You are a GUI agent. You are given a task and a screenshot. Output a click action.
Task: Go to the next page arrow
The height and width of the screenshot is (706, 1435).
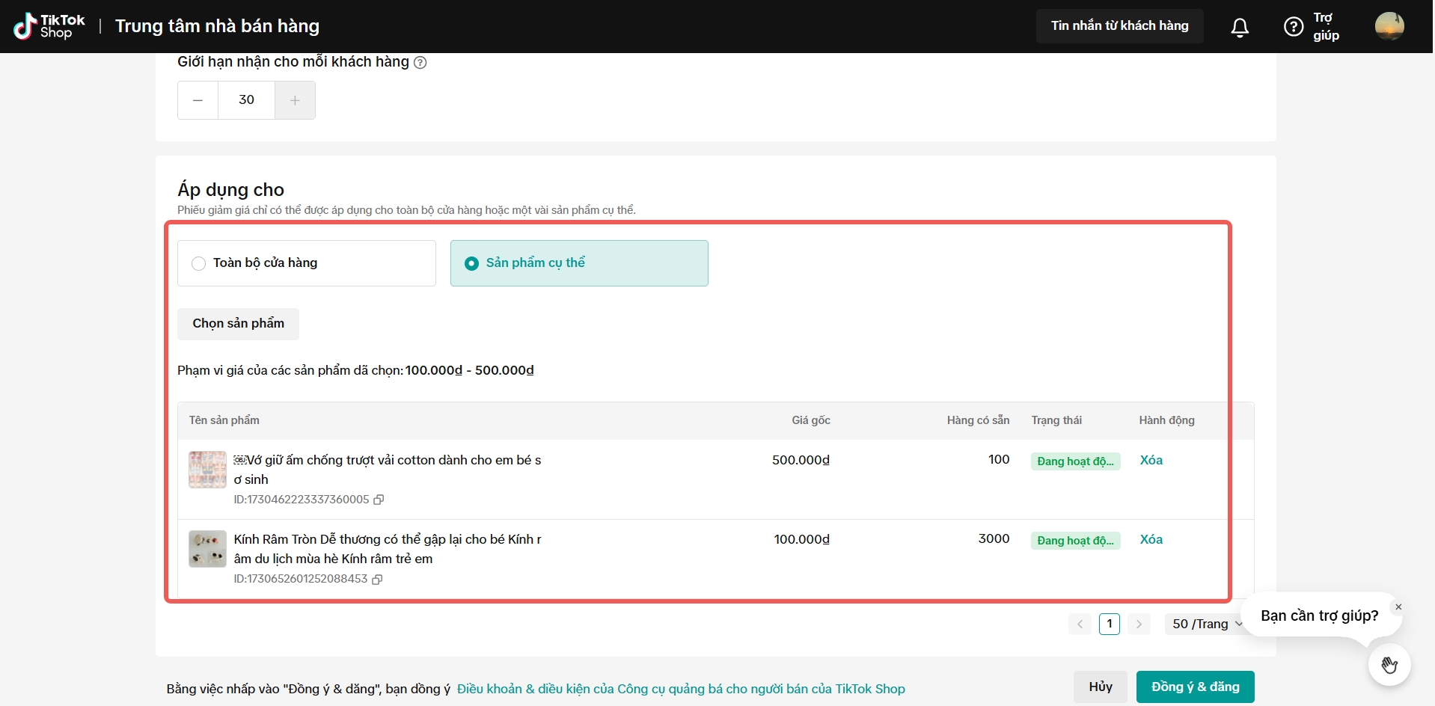pos(1139,624)
